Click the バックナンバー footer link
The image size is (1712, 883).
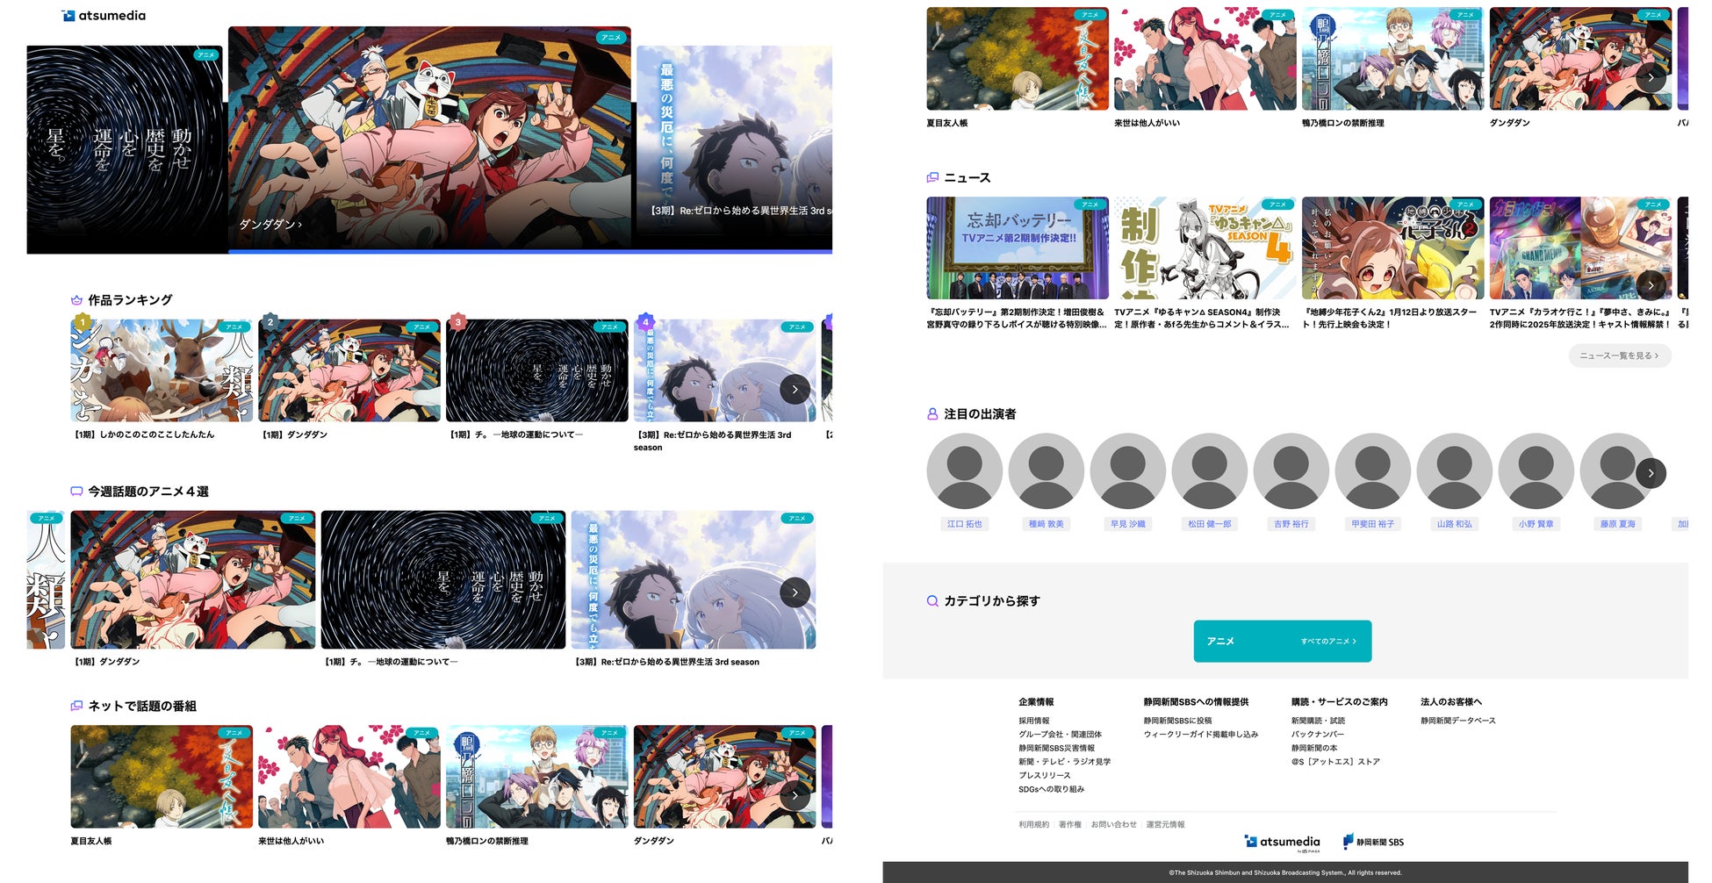[x=1317, y=735]
